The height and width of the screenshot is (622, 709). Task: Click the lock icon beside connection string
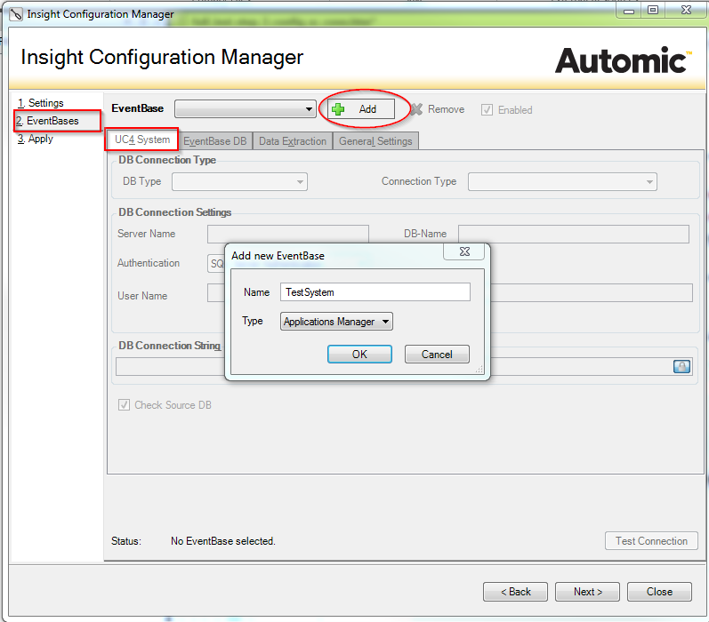(682, 366)
